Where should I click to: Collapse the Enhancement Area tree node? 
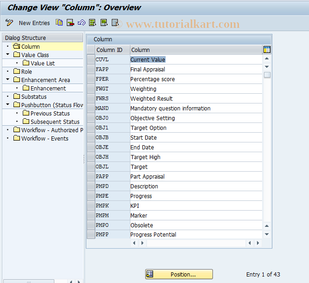click(8, 79)
